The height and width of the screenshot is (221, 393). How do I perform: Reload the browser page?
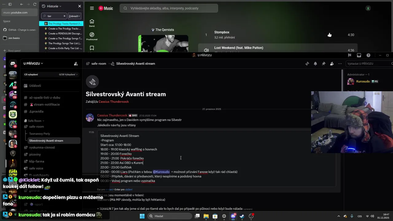(x=35, y=4)
